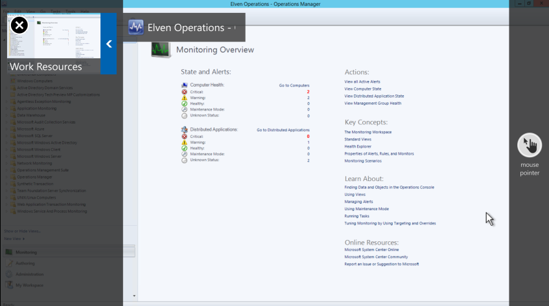Click the Administration workspace icon
Viewport: 549px width, 306px height.
pyautogui.click(x=9, y=274)
